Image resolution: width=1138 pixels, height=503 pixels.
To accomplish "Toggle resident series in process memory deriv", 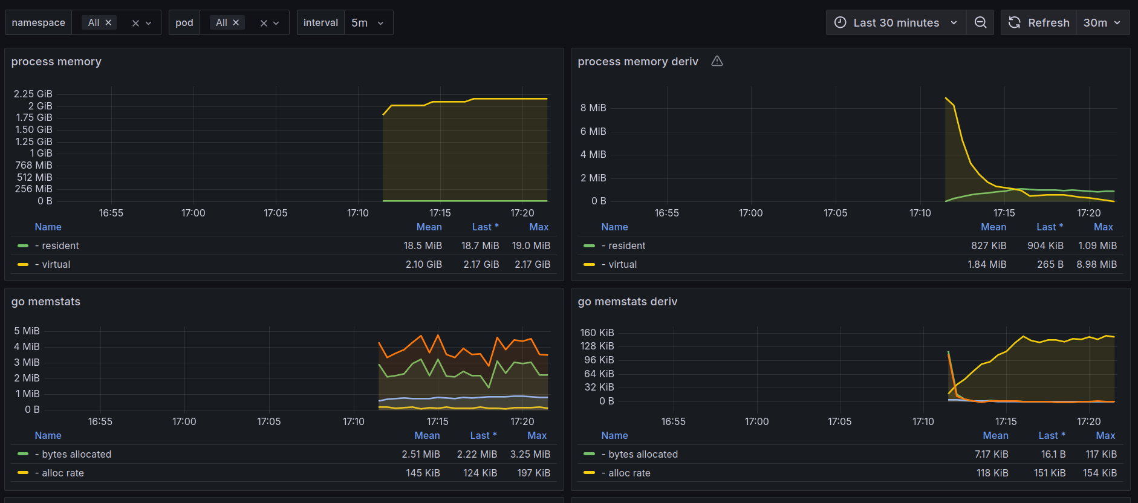I will click(623, 245).
